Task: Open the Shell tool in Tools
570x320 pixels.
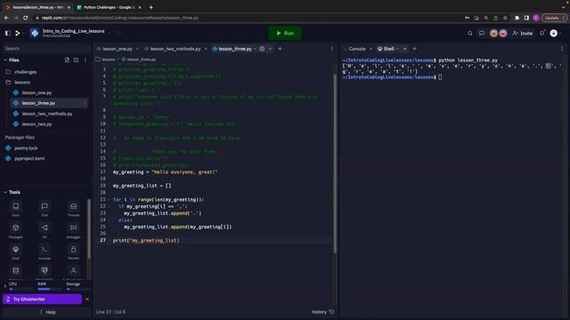Action: [x=16, y=252]
